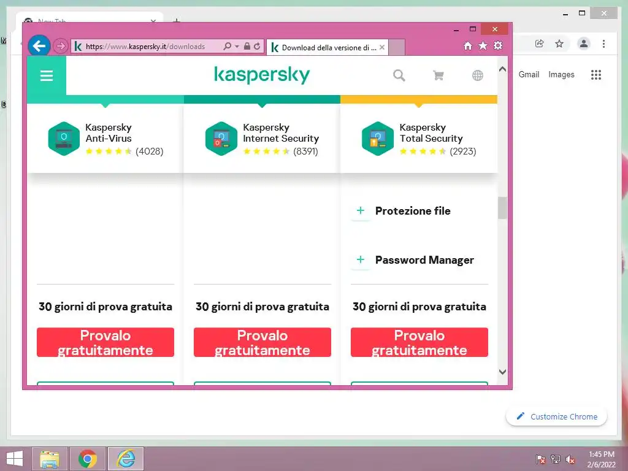Close the 'Download della versione di' tab

(382, 47)
